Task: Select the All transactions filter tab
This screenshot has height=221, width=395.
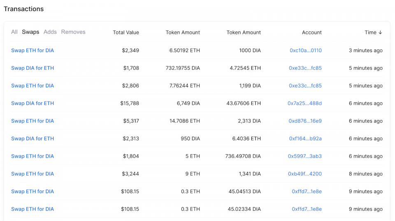Action: (14, 32)
